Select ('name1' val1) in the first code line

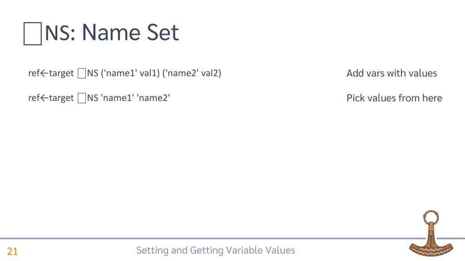coord(130,73)
